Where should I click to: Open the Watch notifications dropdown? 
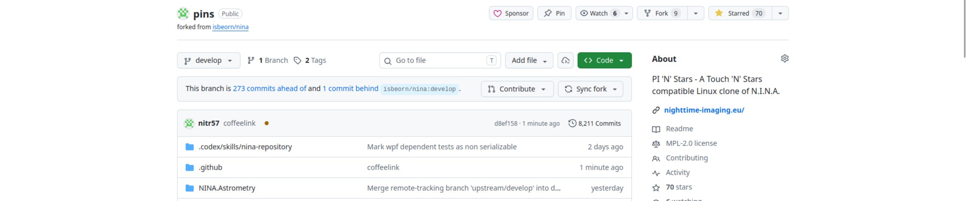(x=626, y=13)
